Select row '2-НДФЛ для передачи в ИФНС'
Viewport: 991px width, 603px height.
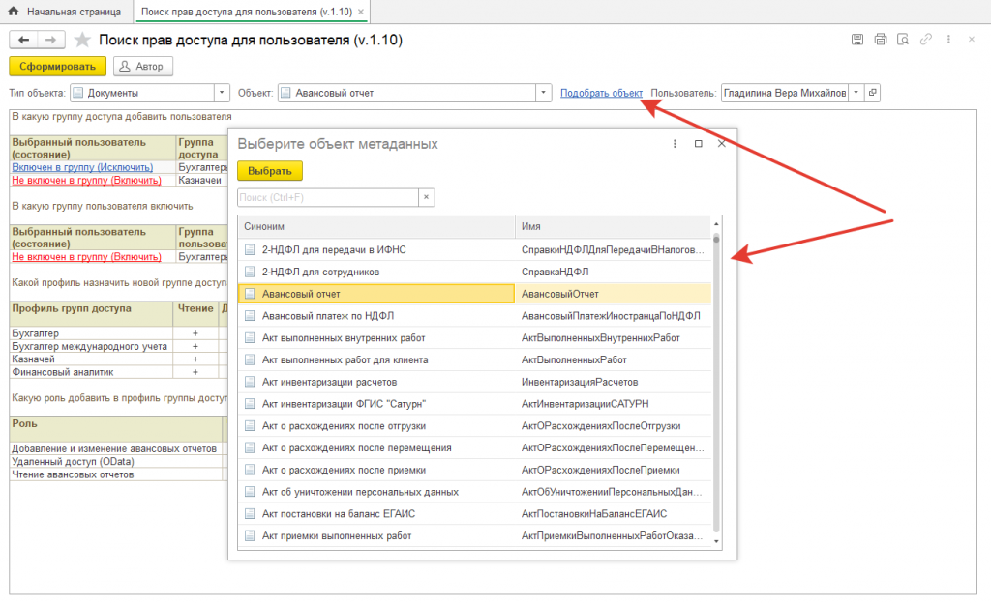click(474, 249)
